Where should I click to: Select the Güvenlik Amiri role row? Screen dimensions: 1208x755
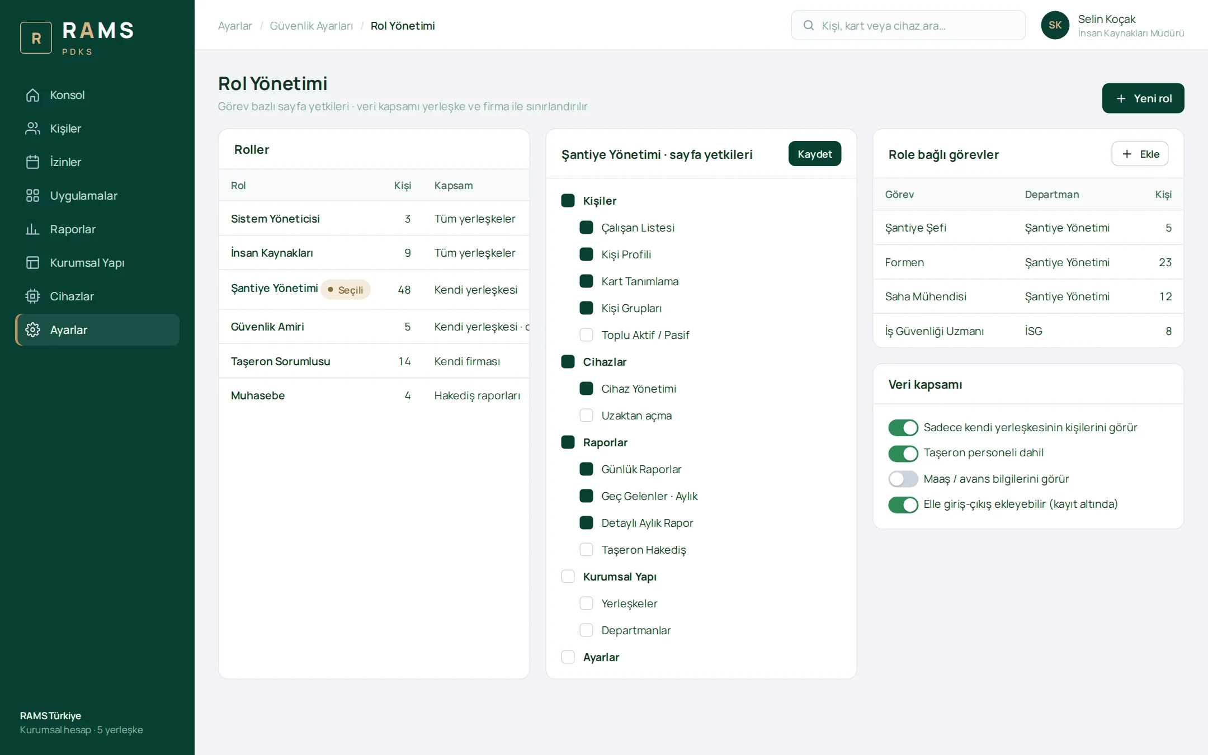click(x=374, y=327)
